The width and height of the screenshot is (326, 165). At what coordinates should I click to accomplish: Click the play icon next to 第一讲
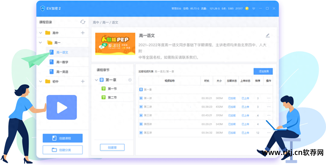(x=141, y=98)
